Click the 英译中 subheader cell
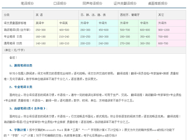Image resolution: width=188 pixels, height=140 pixels. 45,23
